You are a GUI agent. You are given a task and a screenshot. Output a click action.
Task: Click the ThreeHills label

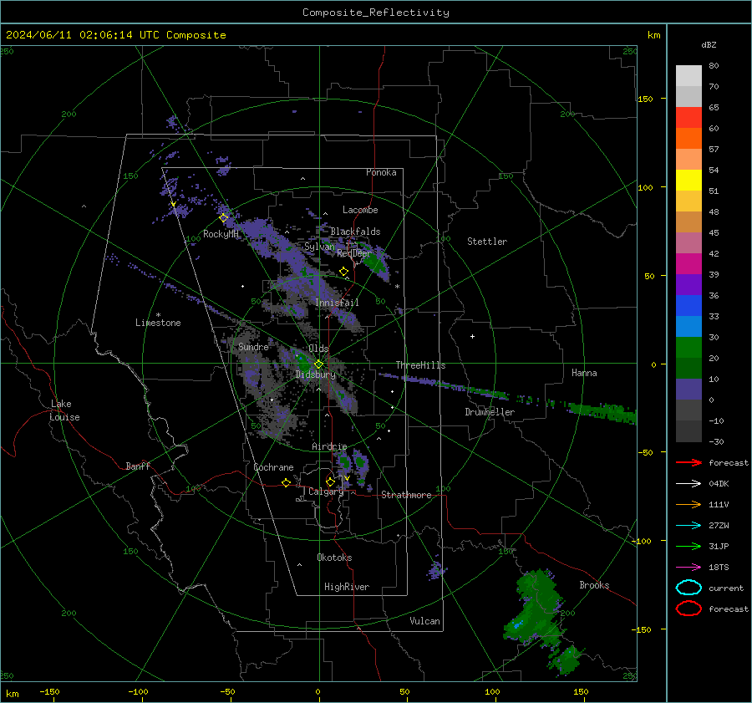tap(420, 365)
